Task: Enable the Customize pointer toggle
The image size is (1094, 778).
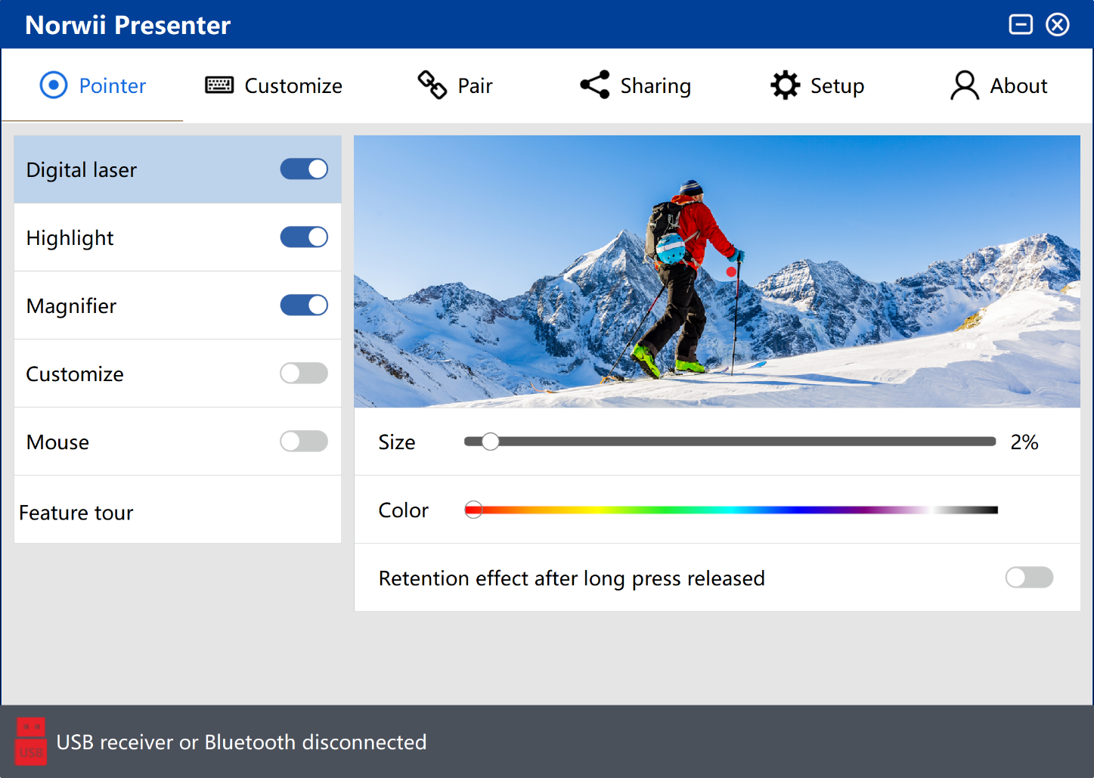Action: pyautogui.click(x=304, y=374)
